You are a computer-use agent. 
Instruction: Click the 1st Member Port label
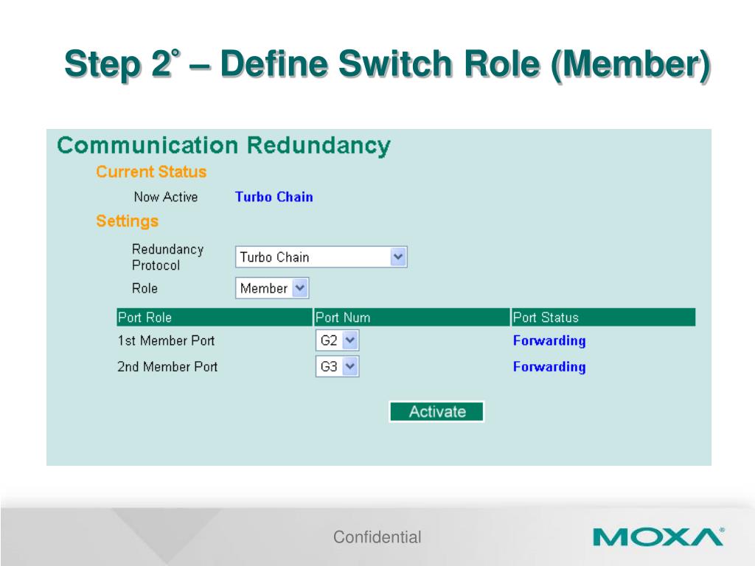pos(166,340)
